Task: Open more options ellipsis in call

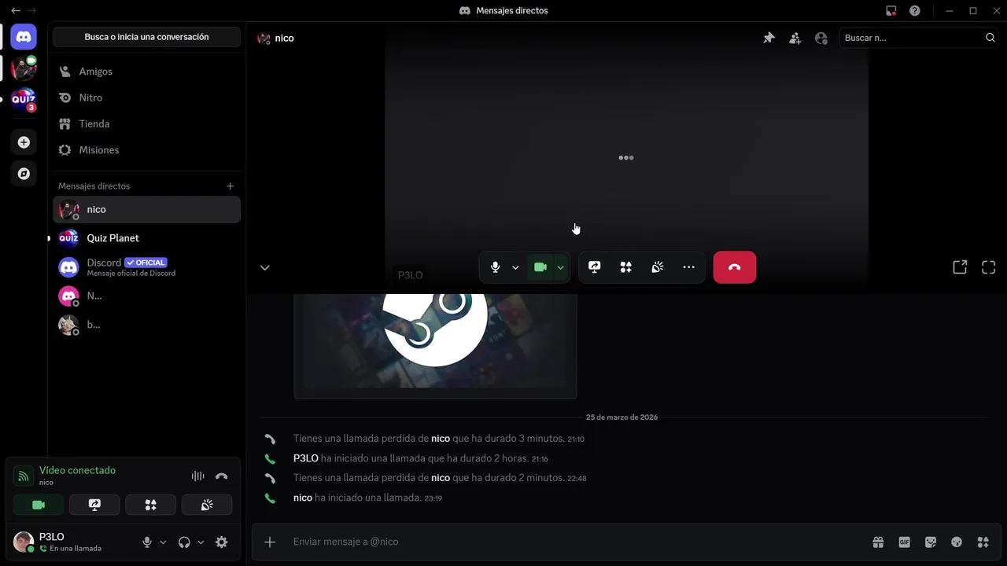Action: click(x=689, y=267)
